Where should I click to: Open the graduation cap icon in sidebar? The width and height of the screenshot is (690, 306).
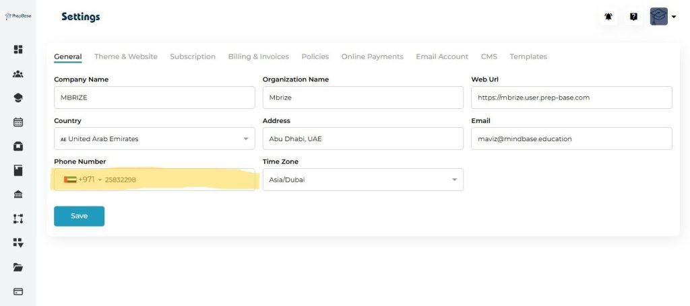[18, 98]
